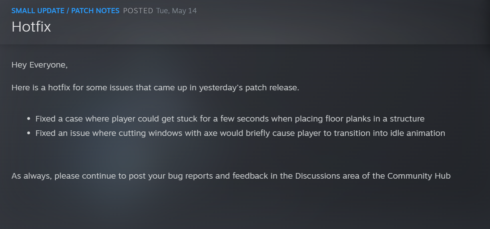Click the words idle animation in second bullet
The image size is (490, 229).
point(419,133)
